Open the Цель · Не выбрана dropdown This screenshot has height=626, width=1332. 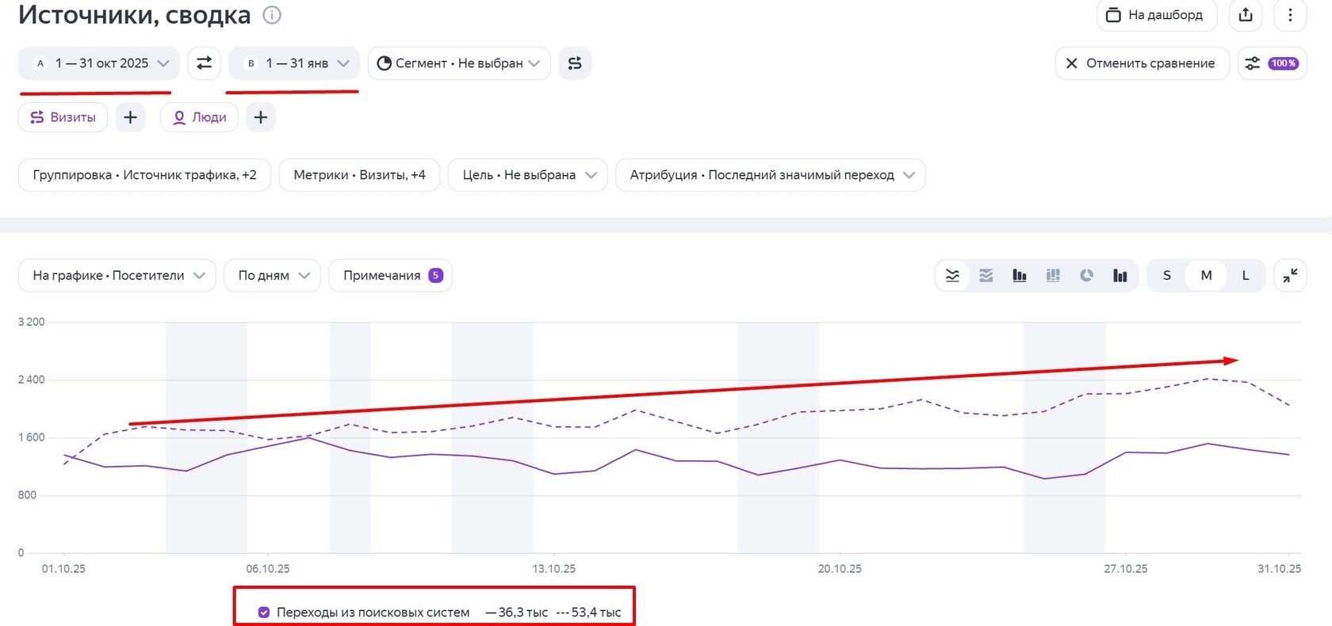tap(528, 175)
